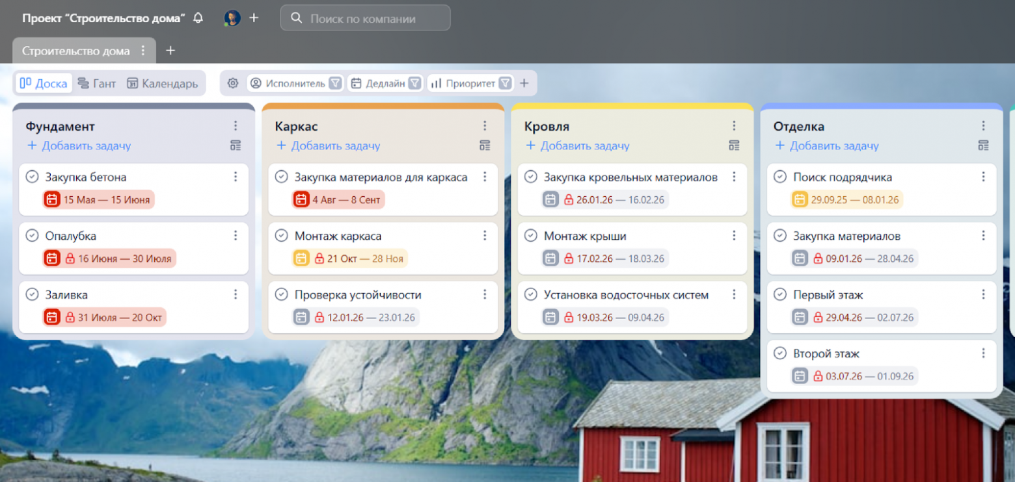The width and height of the screenshot is (1015, 482).
Task: Click the settings gear in the filter toolbar
Action: point(233,83)
